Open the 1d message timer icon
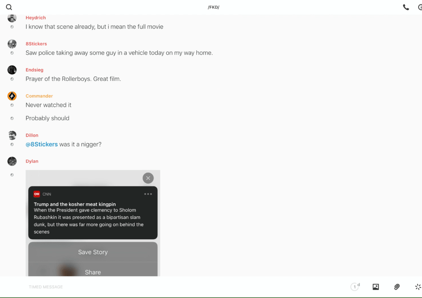 pos(355,287)
